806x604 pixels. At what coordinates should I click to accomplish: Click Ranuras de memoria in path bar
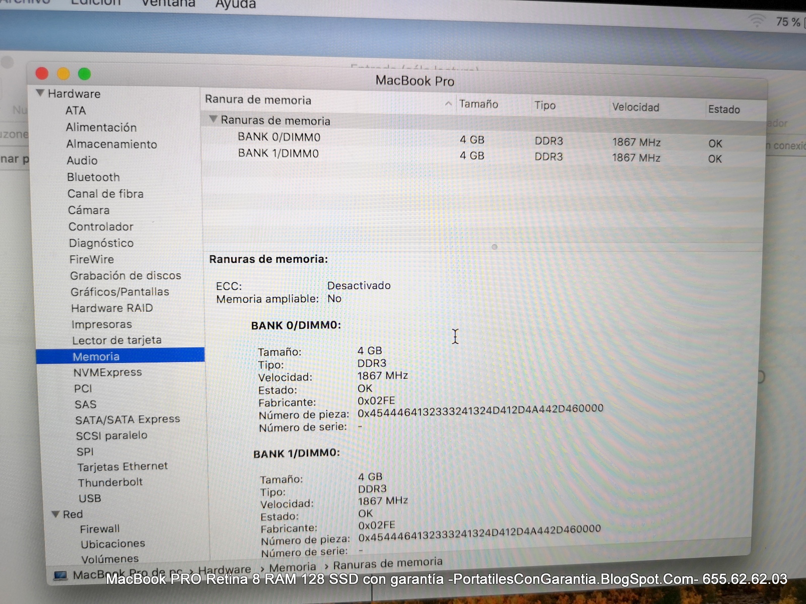click(388, 563)
